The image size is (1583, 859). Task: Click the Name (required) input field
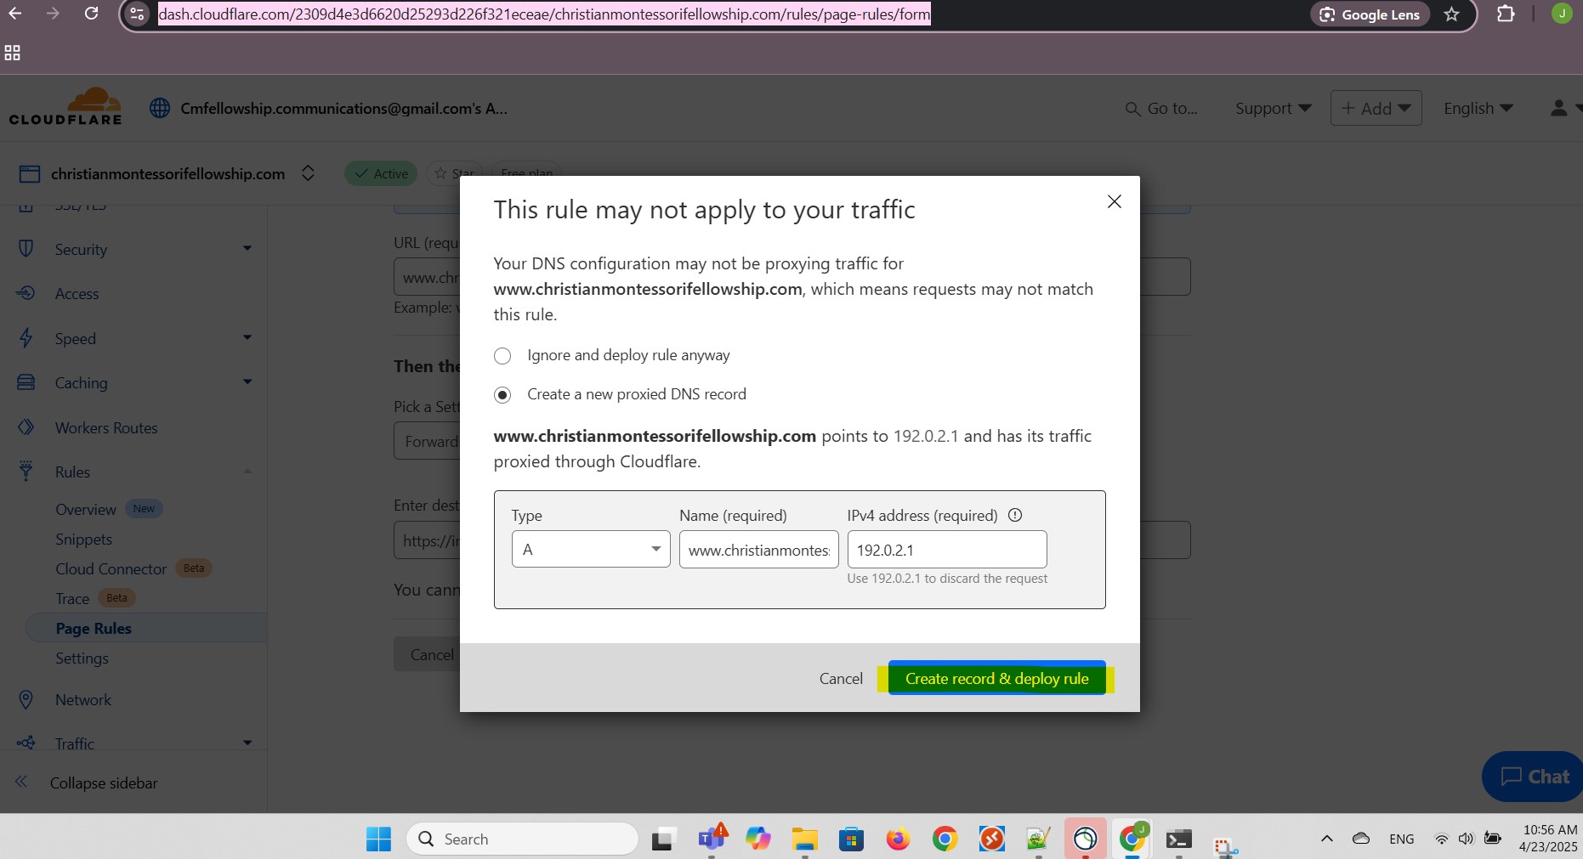coord(758,549)
